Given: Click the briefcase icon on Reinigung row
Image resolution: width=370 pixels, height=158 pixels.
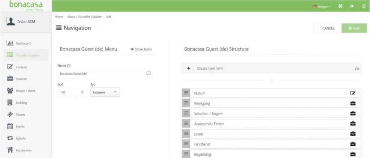Looking at the screenshot, I should point(353,103).
